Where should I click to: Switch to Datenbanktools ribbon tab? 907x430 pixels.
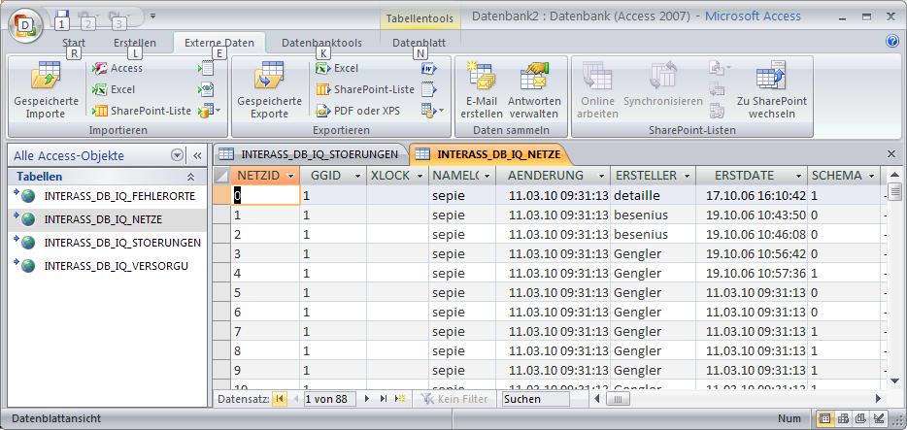(x=321, y=43)
